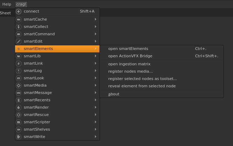Expand the smartMessage submenu arrow
Viewport: 233px width, 146px height.
(96, 93)
